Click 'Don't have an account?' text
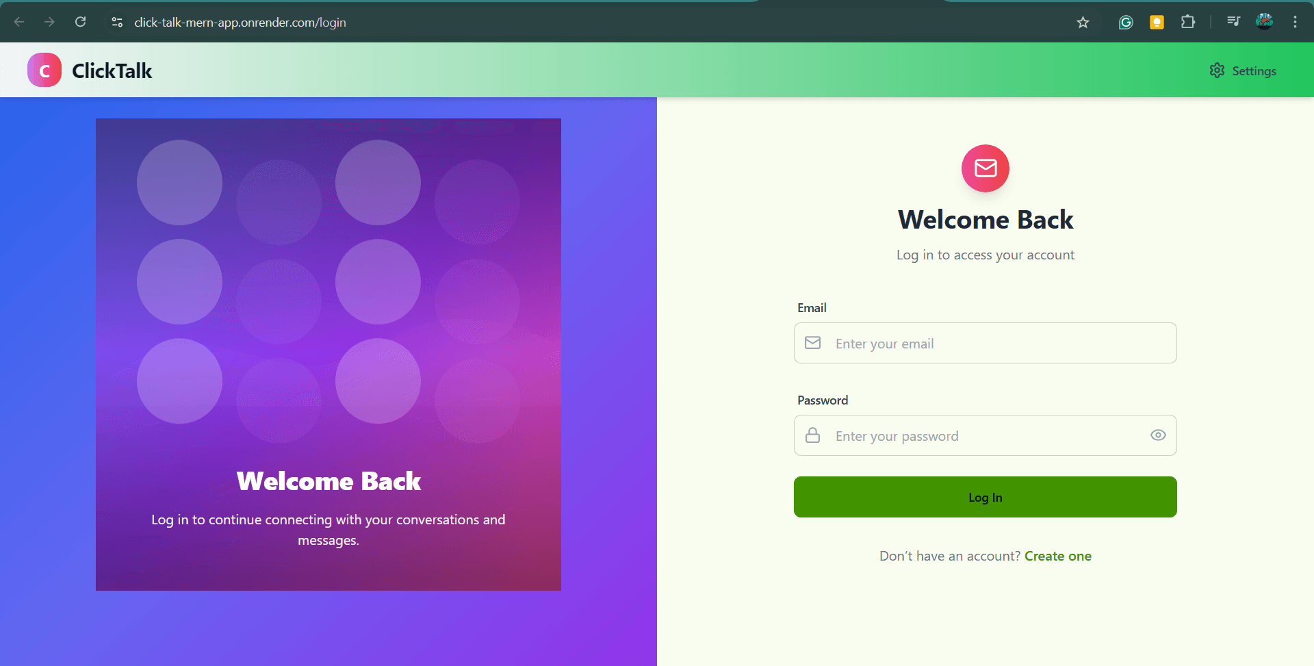 tap(950, 556)
